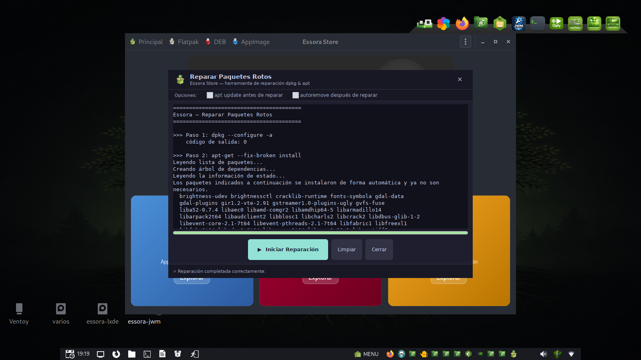The height and width of the screenshot is (360, 641).
Task: Click the Cerrar button
Action: [379, 250]
